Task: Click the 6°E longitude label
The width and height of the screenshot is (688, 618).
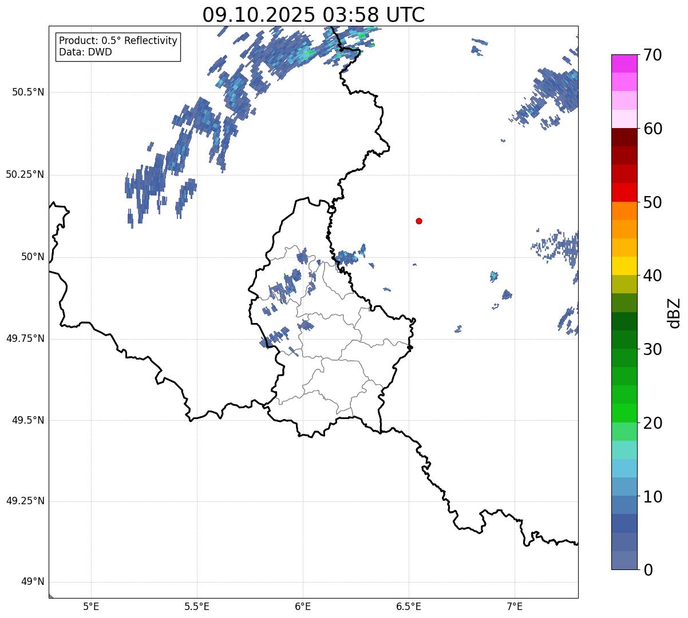Action: (x=303, y=607)
